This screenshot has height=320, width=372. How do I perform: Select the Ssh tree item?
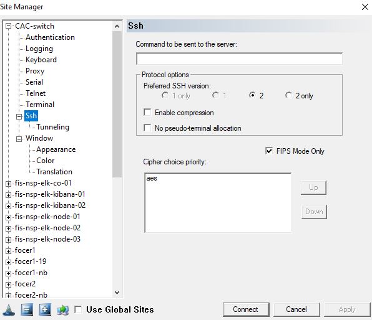[x=31, y=116]
